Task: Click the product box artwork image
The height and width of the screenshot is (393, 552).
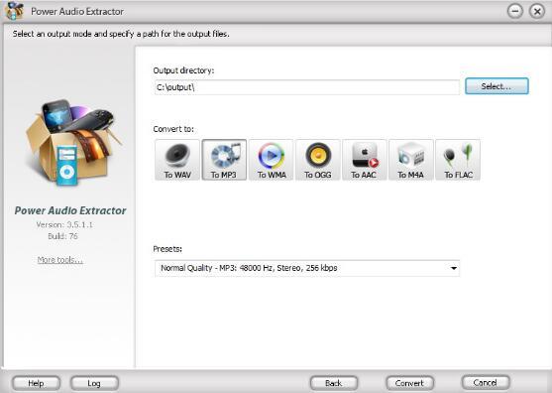Action: pos(71,142)
